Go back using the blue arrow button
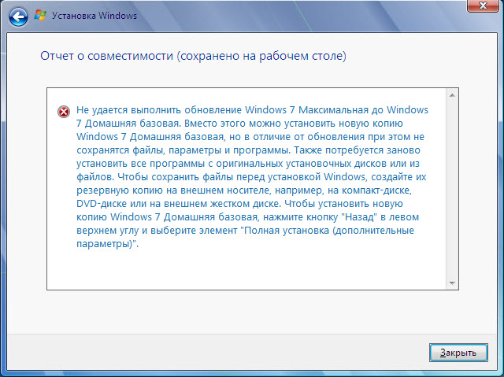The width and height of the screenshot is (504, 377). pyautogui.click(x=20, y=15)
